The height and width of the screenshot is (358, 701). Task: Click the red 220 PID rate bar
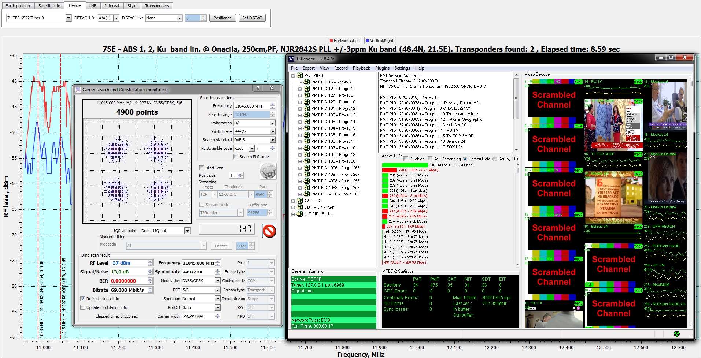click(x=390, y=170)
